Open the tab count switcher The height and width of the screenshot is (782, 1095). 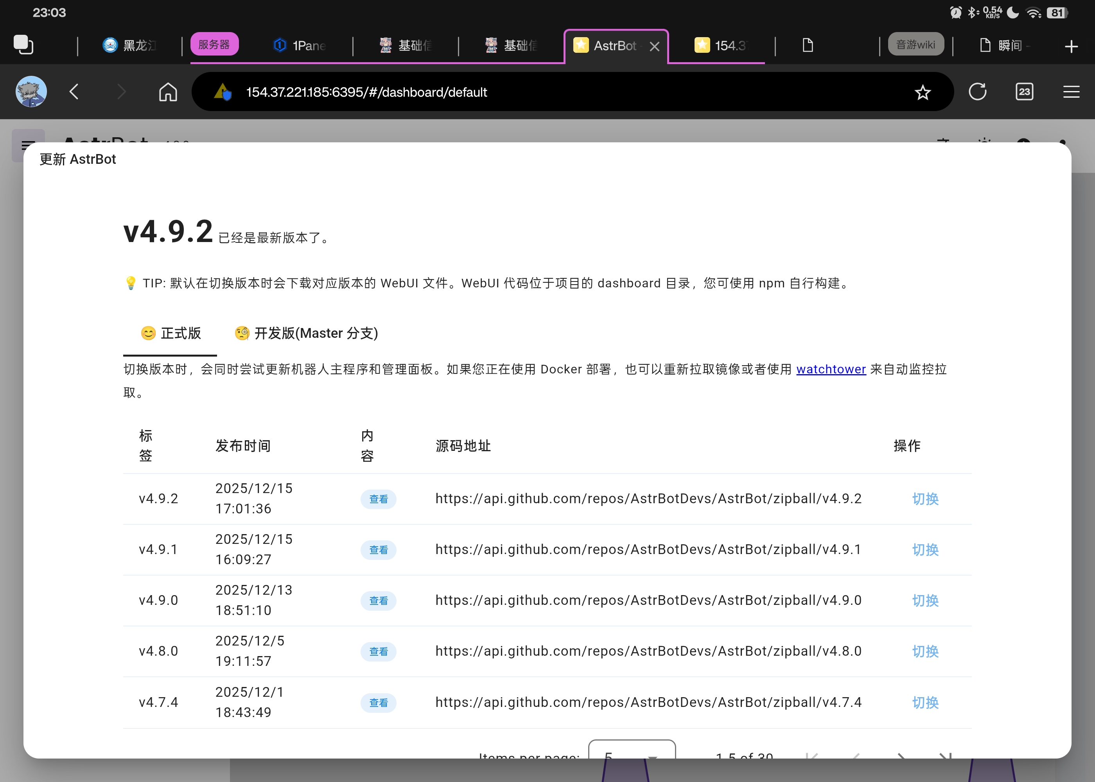[1024, 91]
